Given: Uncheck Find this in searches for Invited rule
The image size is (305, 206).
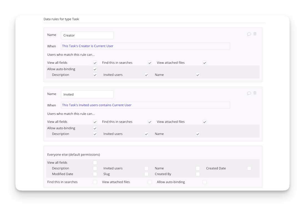Looking at the screenshot, I should pos(150,122).
